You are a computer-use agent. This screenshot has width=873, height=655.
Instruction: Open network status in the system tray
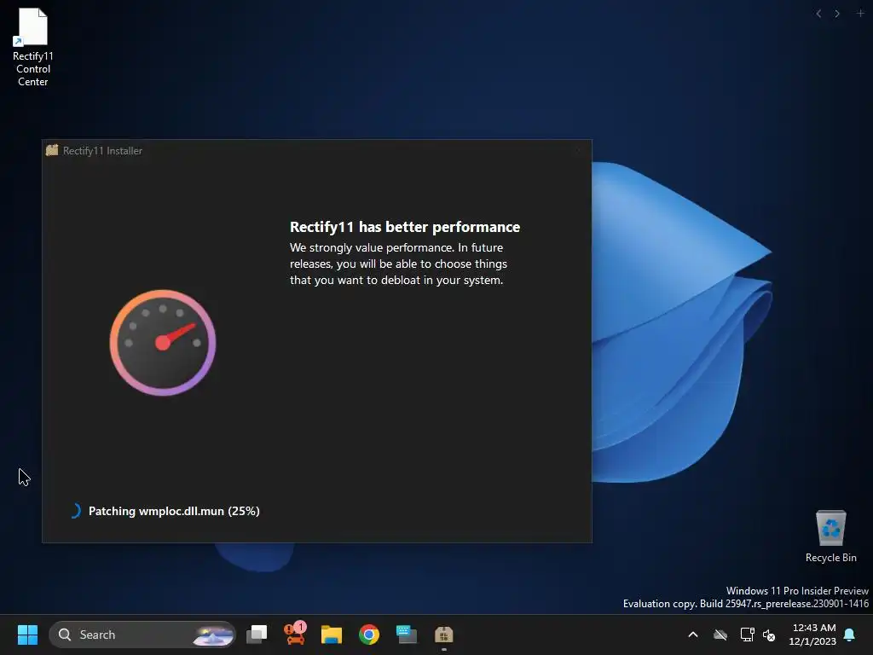[x=747, y=635]
